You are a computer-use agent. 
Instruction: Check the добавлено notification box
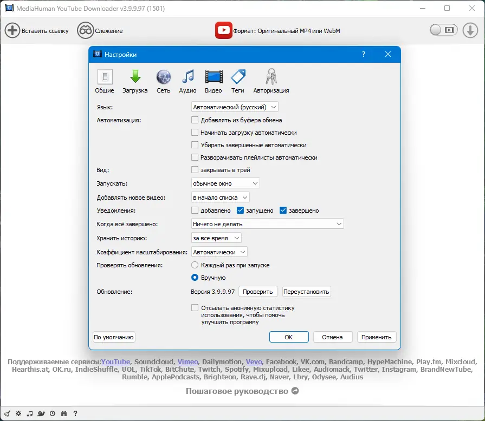coord(195,210)
